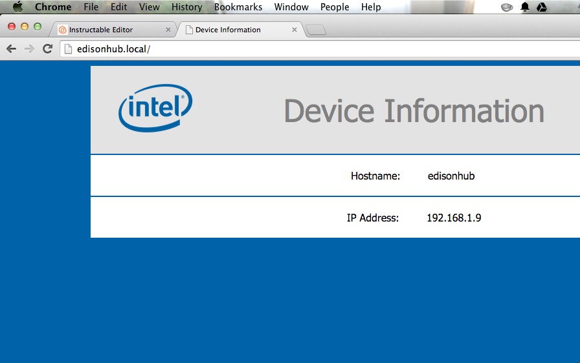This screenshot has height=363, width=580.
Task: Switch to the Instructable Editor tab
Action: [113, 30]
